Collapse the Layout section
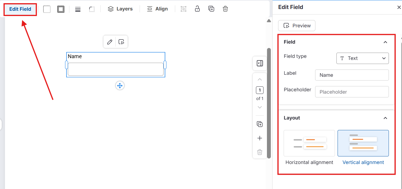Viewport: 402px width, 189px height. click(x=385, y=118)
